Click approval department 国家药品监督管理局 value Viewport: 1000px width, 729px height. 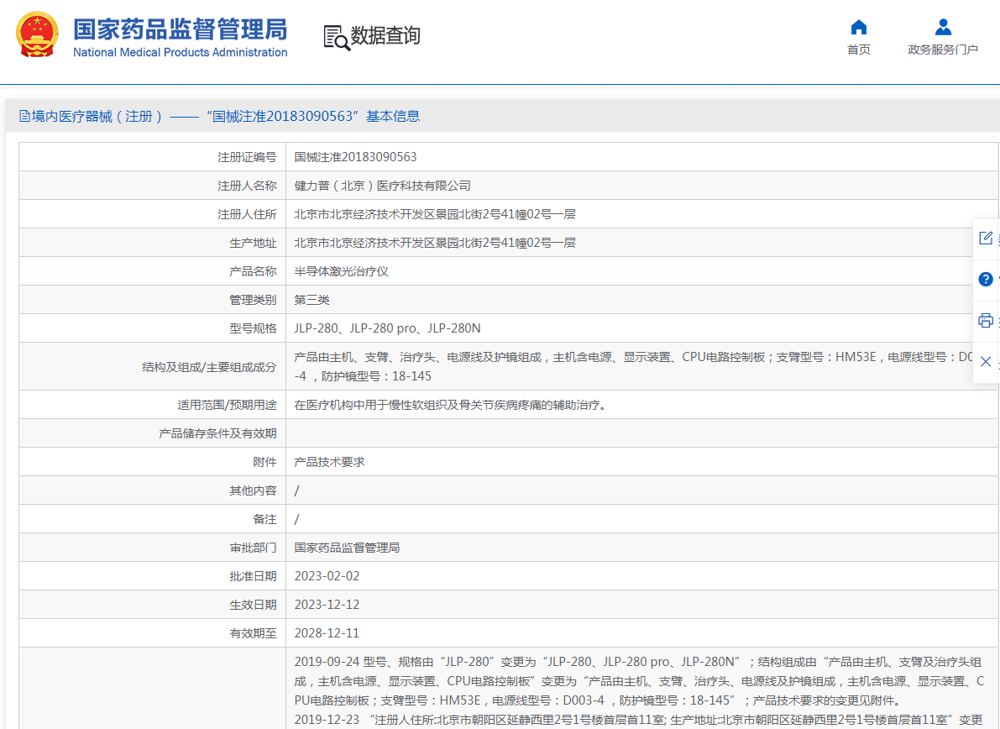pyautogui.click(x=347, y=548)
